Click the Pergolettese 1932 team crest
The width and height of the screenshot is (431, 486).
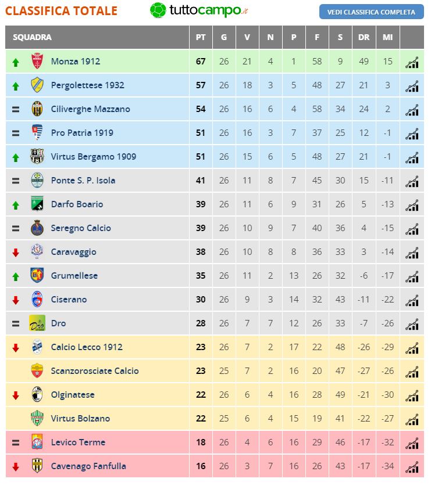tap(37, 85)
